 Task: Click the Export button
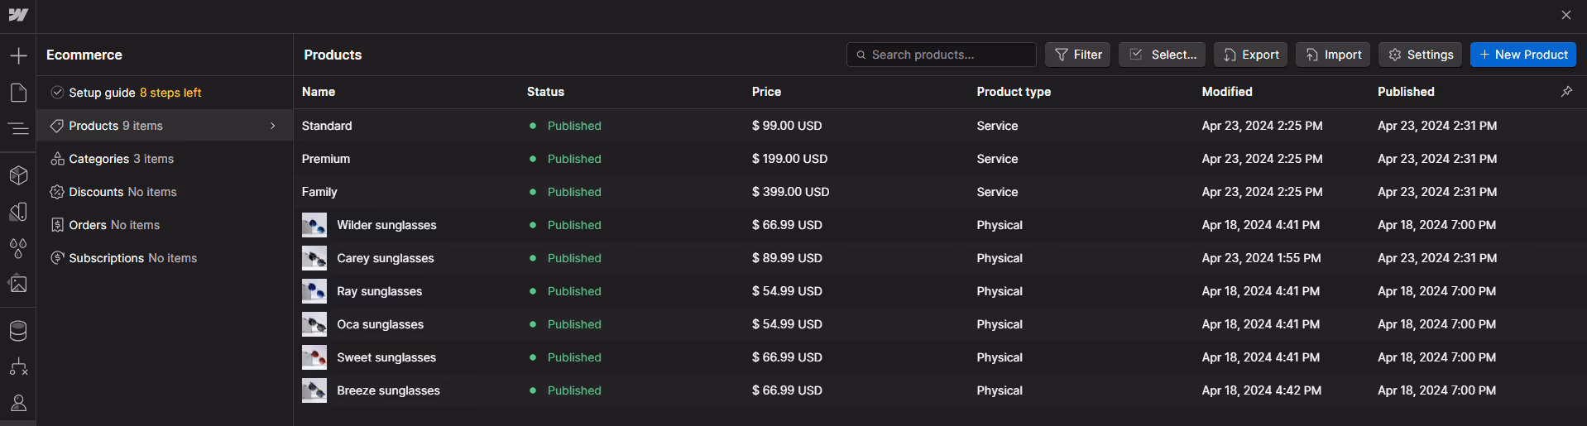tap(1250, 55)
